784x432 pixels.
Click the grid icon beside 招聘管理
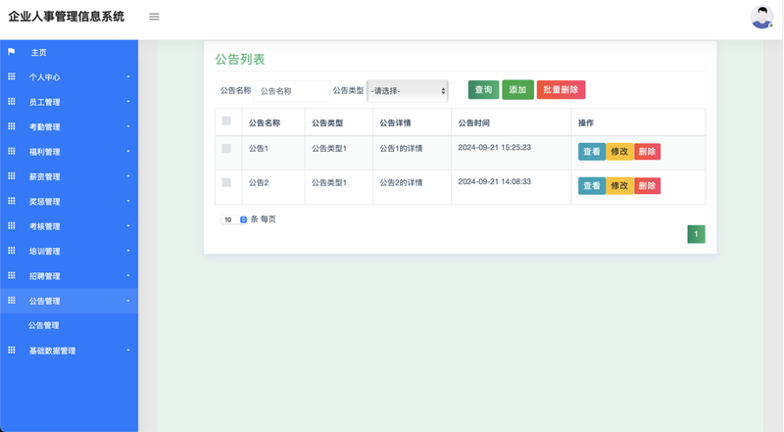[x=12, y=275]
